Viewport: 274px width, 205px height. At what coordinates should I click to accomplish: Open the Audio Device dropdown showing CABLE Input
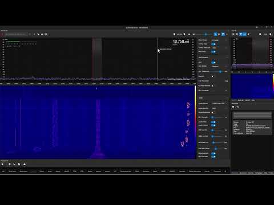pos(220,104)
